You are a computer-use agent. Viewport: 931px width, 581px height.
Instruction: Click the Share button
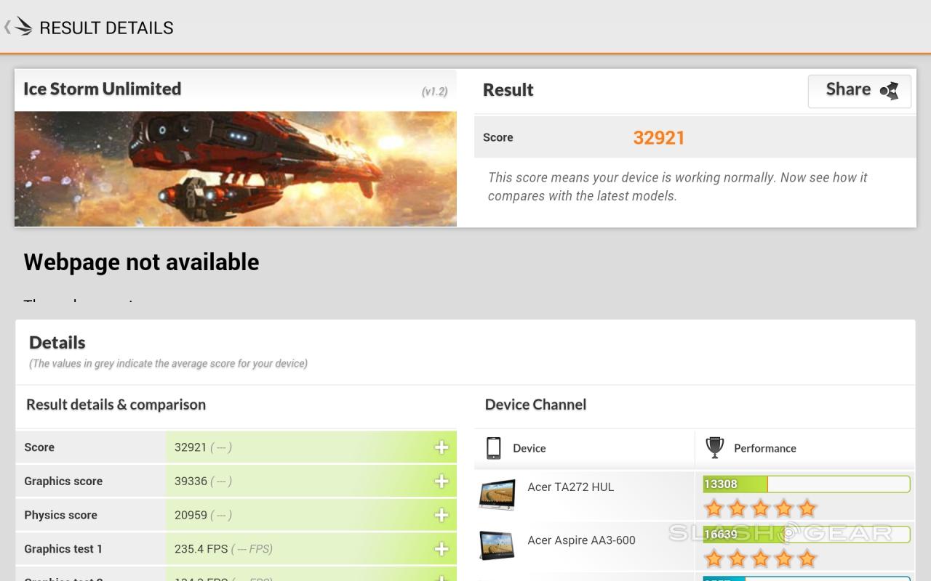pyautogui.click(x=859, y=90)
